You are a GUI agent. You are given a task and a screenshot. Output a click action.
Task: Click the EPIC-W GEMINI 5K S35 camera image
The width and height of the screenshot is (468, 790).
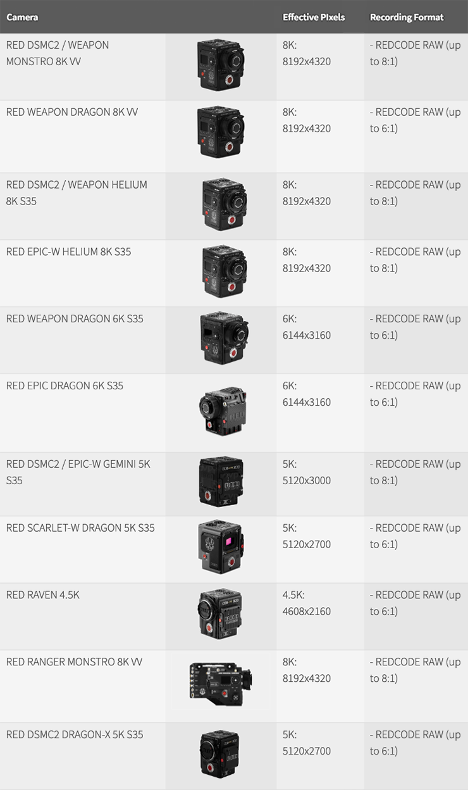221,482
